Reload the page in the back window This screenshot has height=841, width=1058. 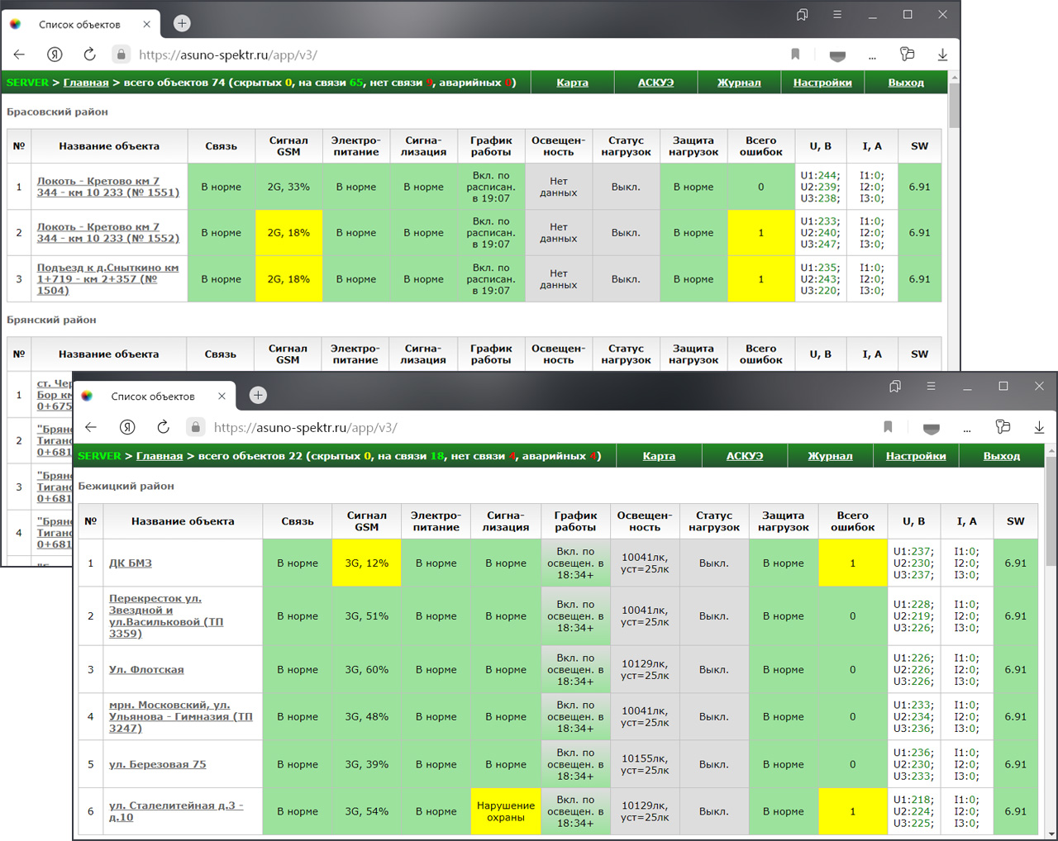tap(89, 55)
